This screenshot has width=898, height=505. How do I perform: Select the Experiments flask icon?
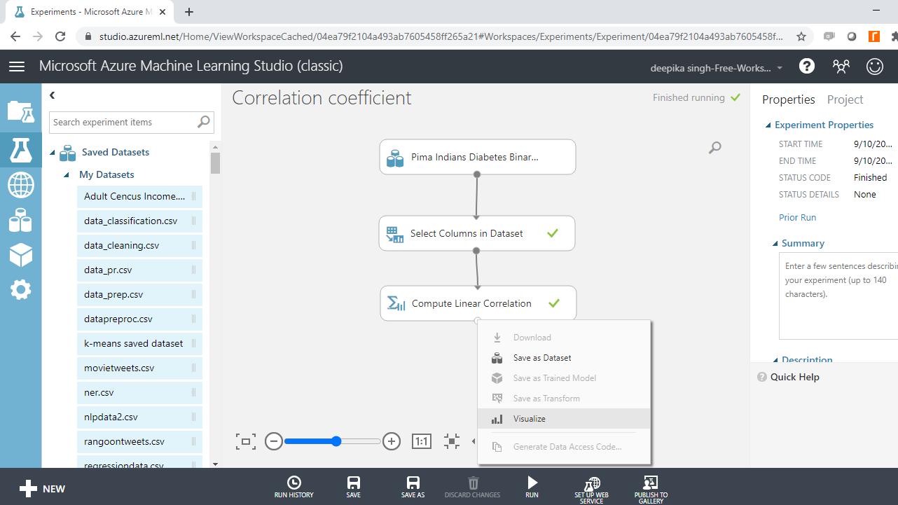tap(20, 149)
